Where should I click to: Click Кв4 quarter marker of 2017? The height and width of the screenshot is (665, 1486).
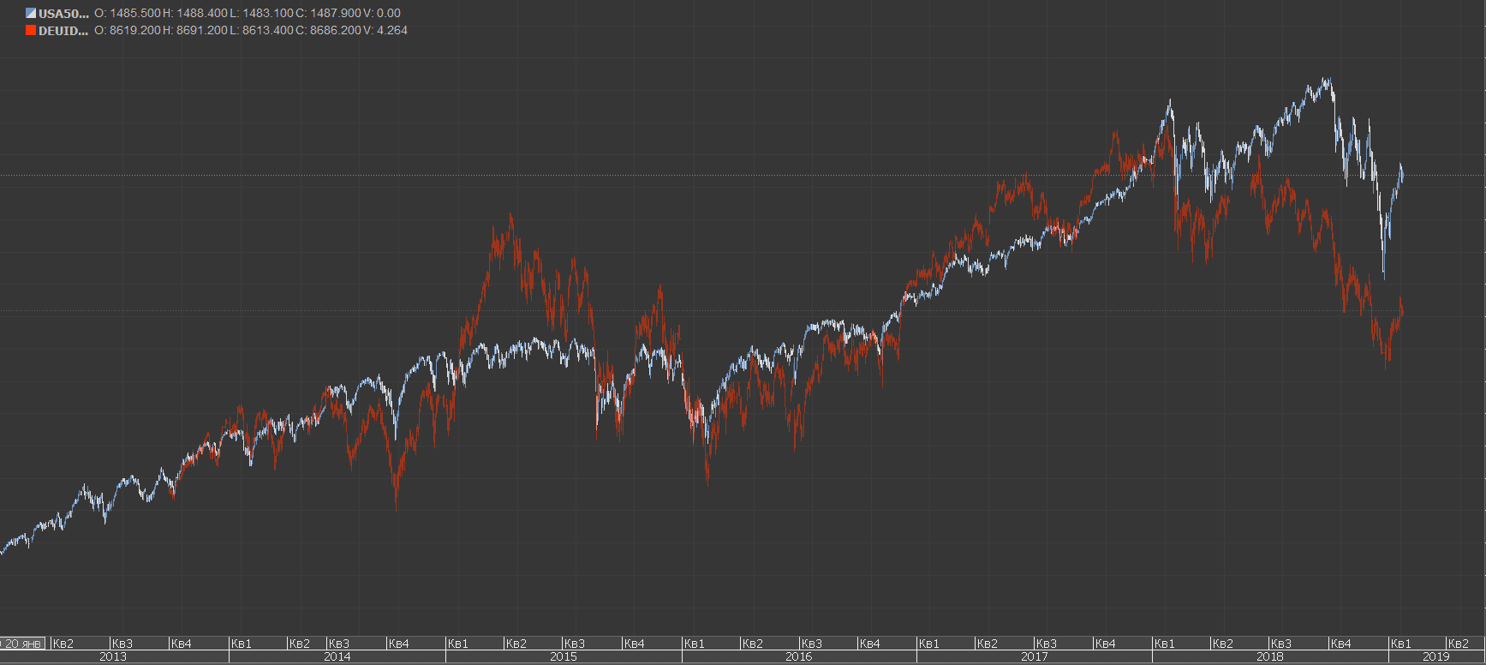[x=1106, y=644]
